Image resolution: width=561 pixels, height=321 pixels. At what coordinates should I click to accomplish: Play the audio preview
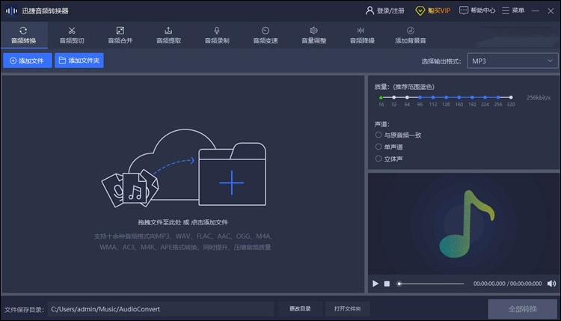pos(375,284)
